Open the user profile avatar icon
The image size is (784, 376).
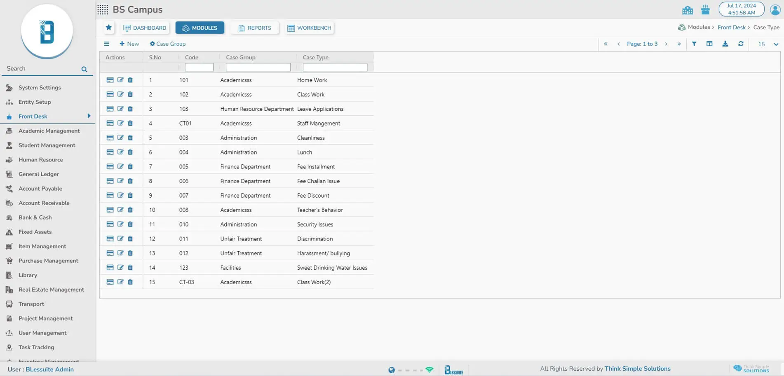coord(775,10)
